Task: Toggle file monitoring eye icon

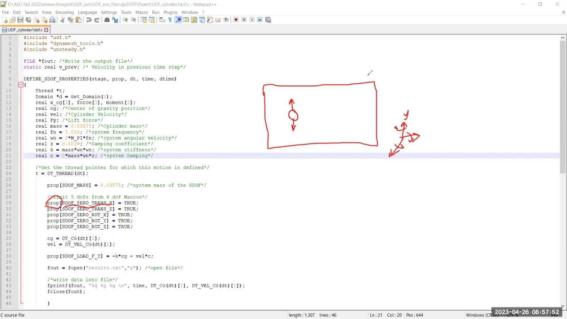Action: (x=226, y=20)
